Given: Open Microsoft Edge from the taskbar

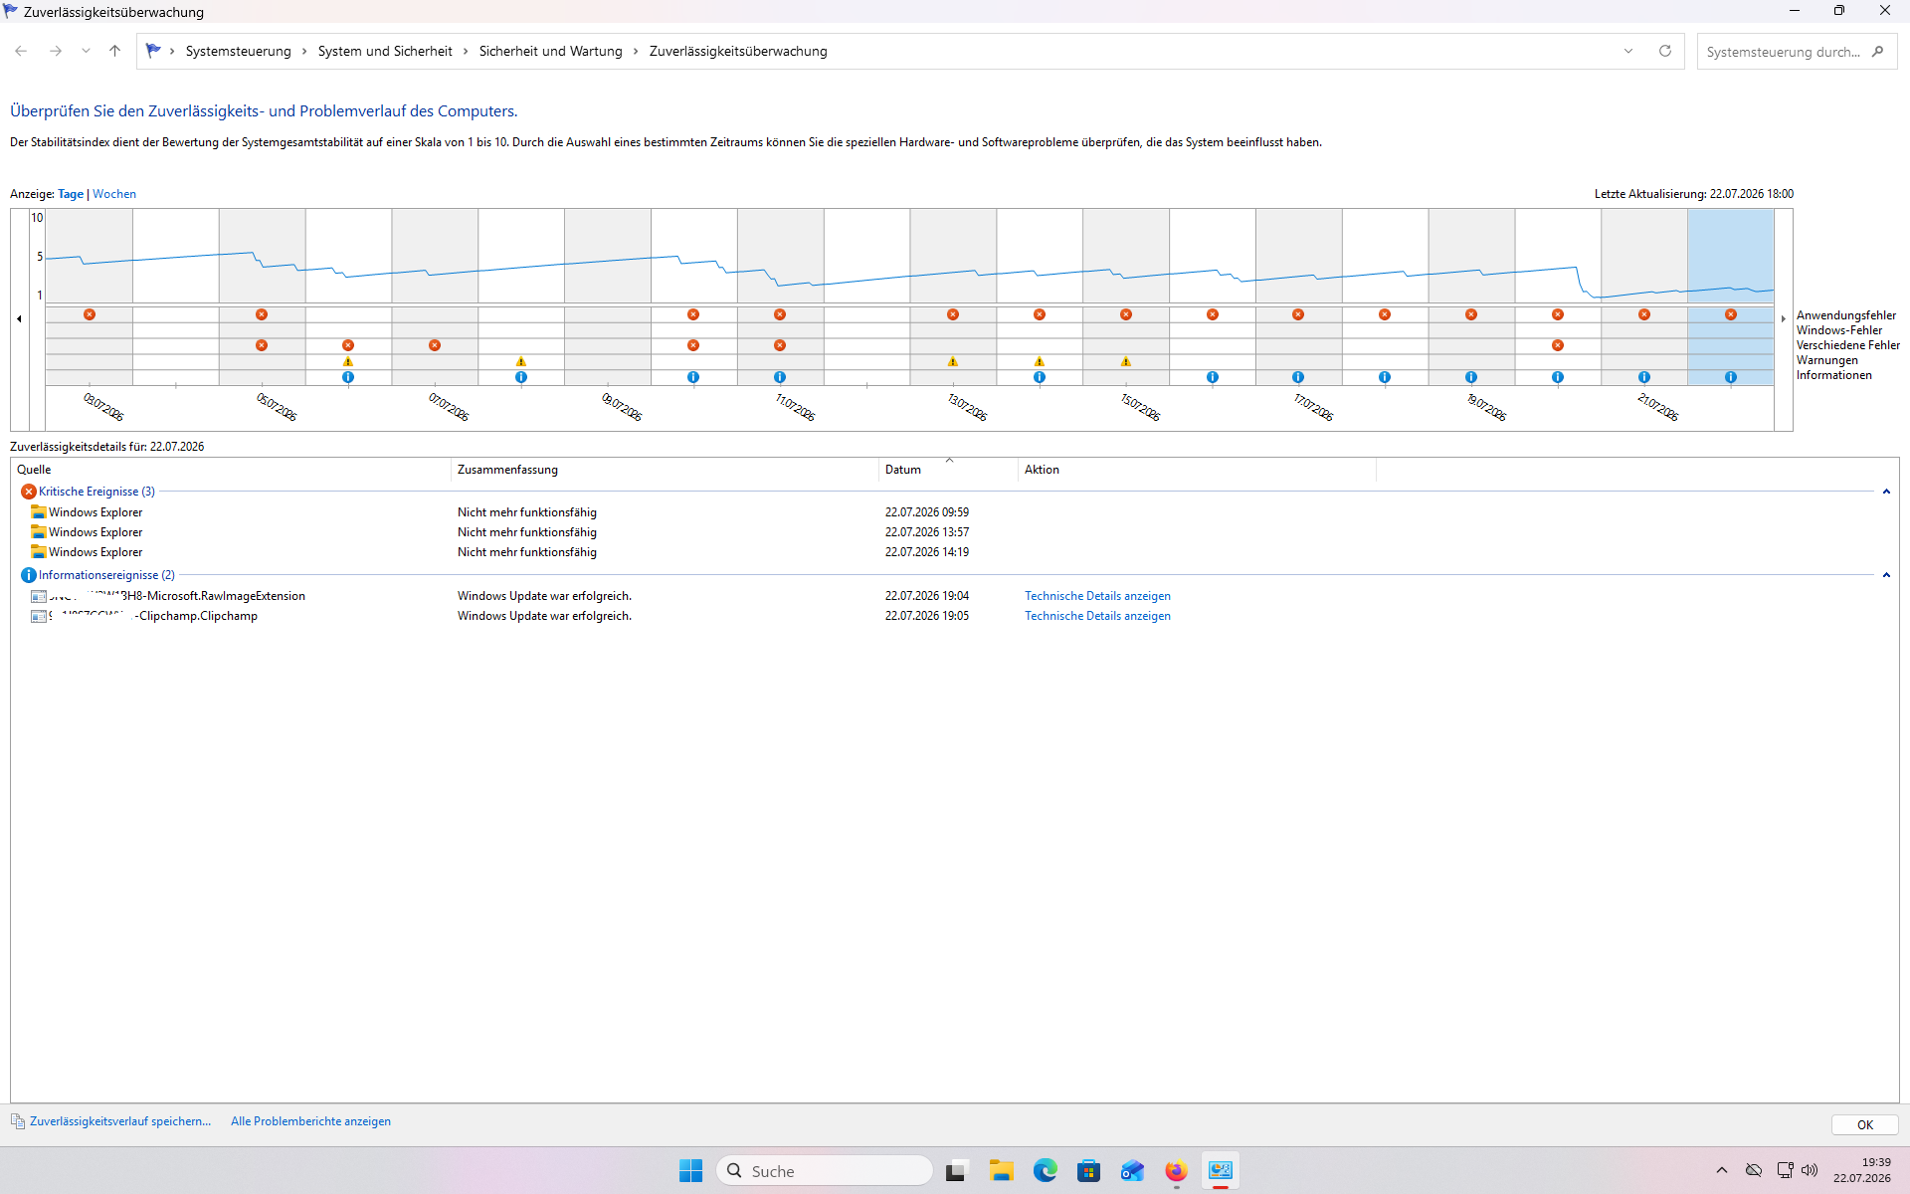Looking at the screenshot, I should (1046, 1171).
